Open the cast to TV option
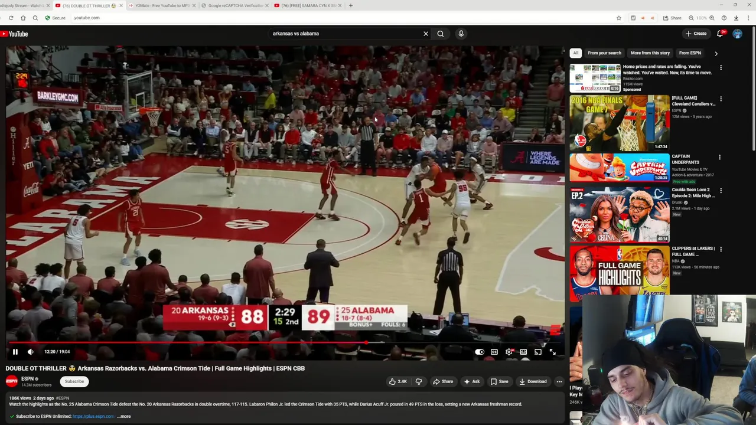This screenshot has height=425, width=756. 538,352
